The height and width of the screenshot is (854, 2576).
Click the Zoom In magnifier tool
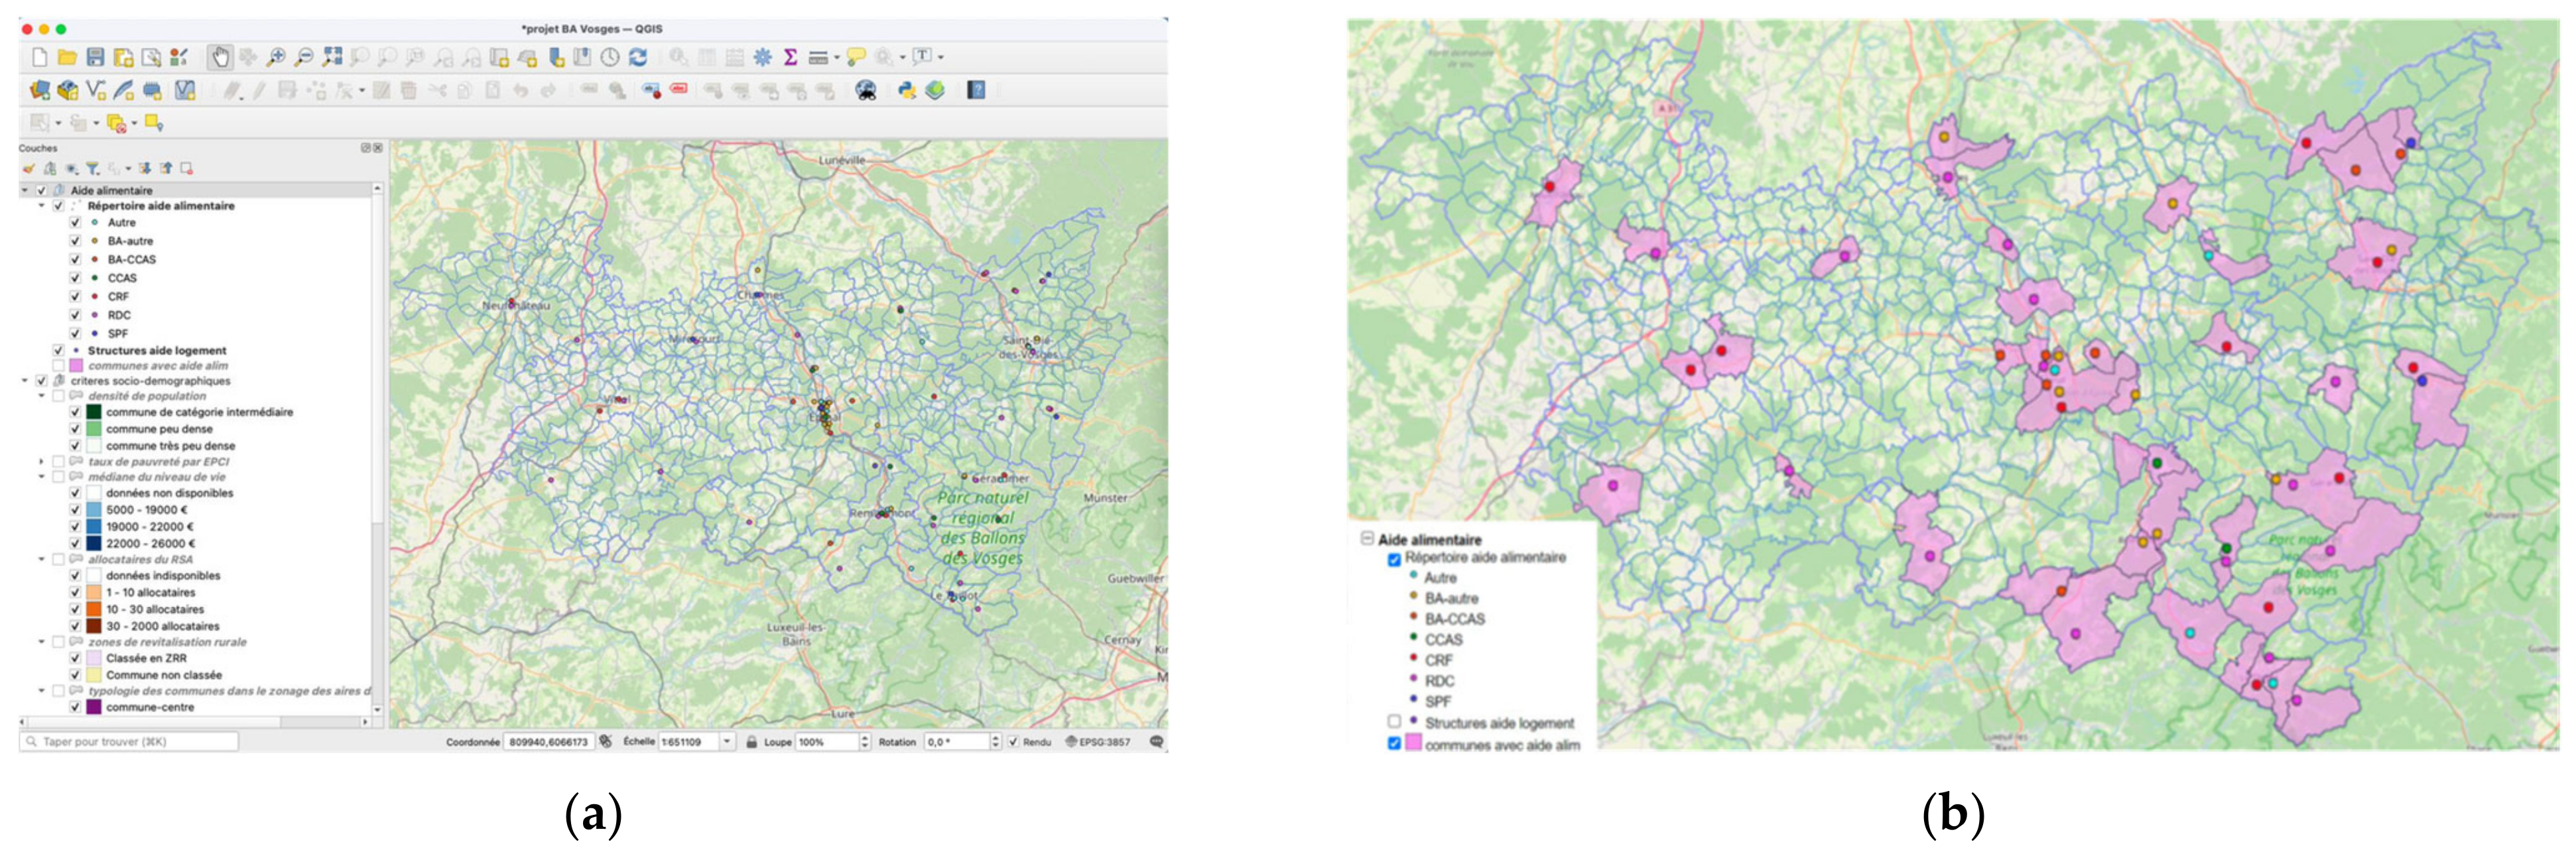click(x=276, y=57)
